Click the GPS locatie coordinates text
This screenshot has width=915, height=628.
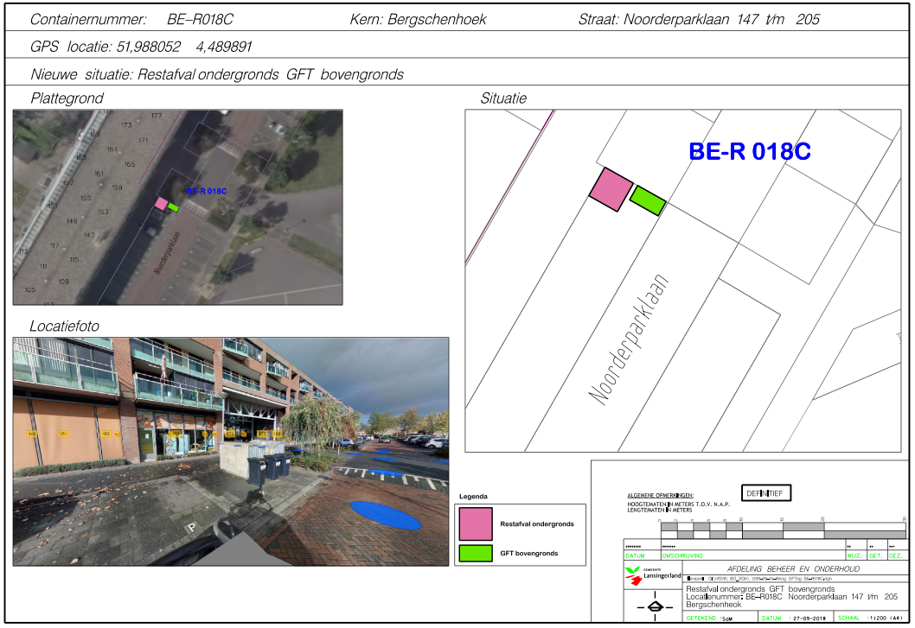pos(142,47)
